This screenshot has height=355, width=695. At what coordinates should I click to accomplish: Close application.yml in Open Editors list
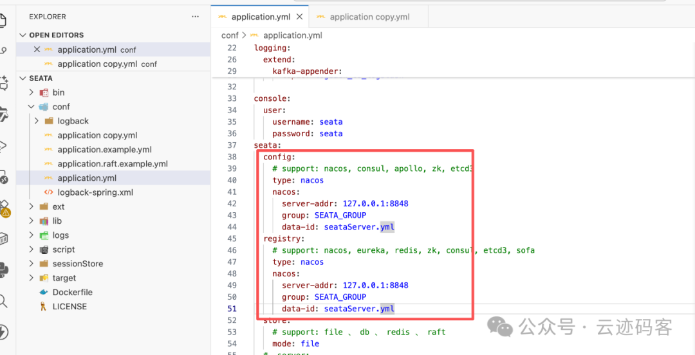click(37, 50)
